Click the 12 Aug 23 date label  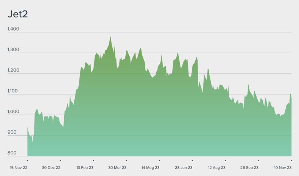[216, 168]
